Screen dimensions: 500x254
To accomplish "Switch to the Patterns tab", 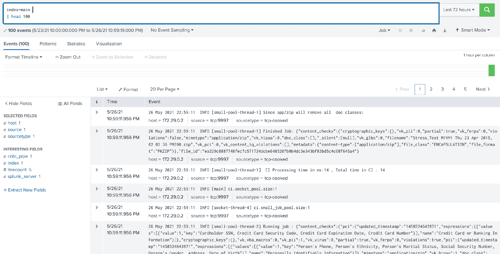I will click(48, 44).
